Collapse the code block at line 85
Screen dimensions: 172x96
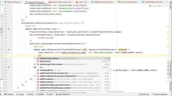tap(12, 23)
